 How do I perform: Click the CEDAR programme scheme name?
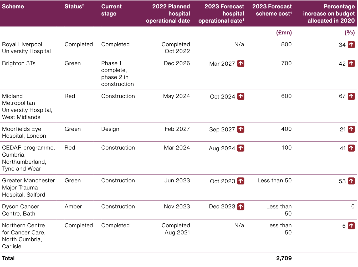tap(28, 158)
